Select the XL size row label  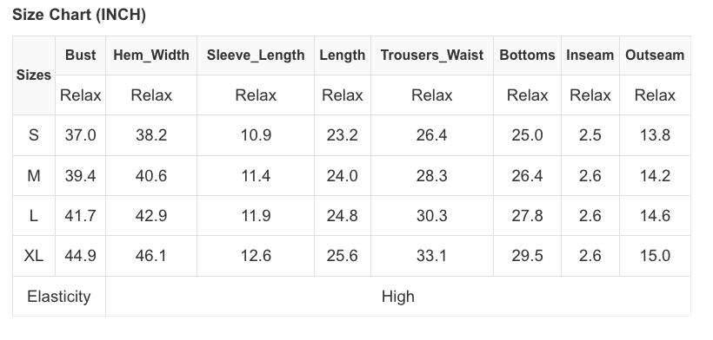pos(34,256)
